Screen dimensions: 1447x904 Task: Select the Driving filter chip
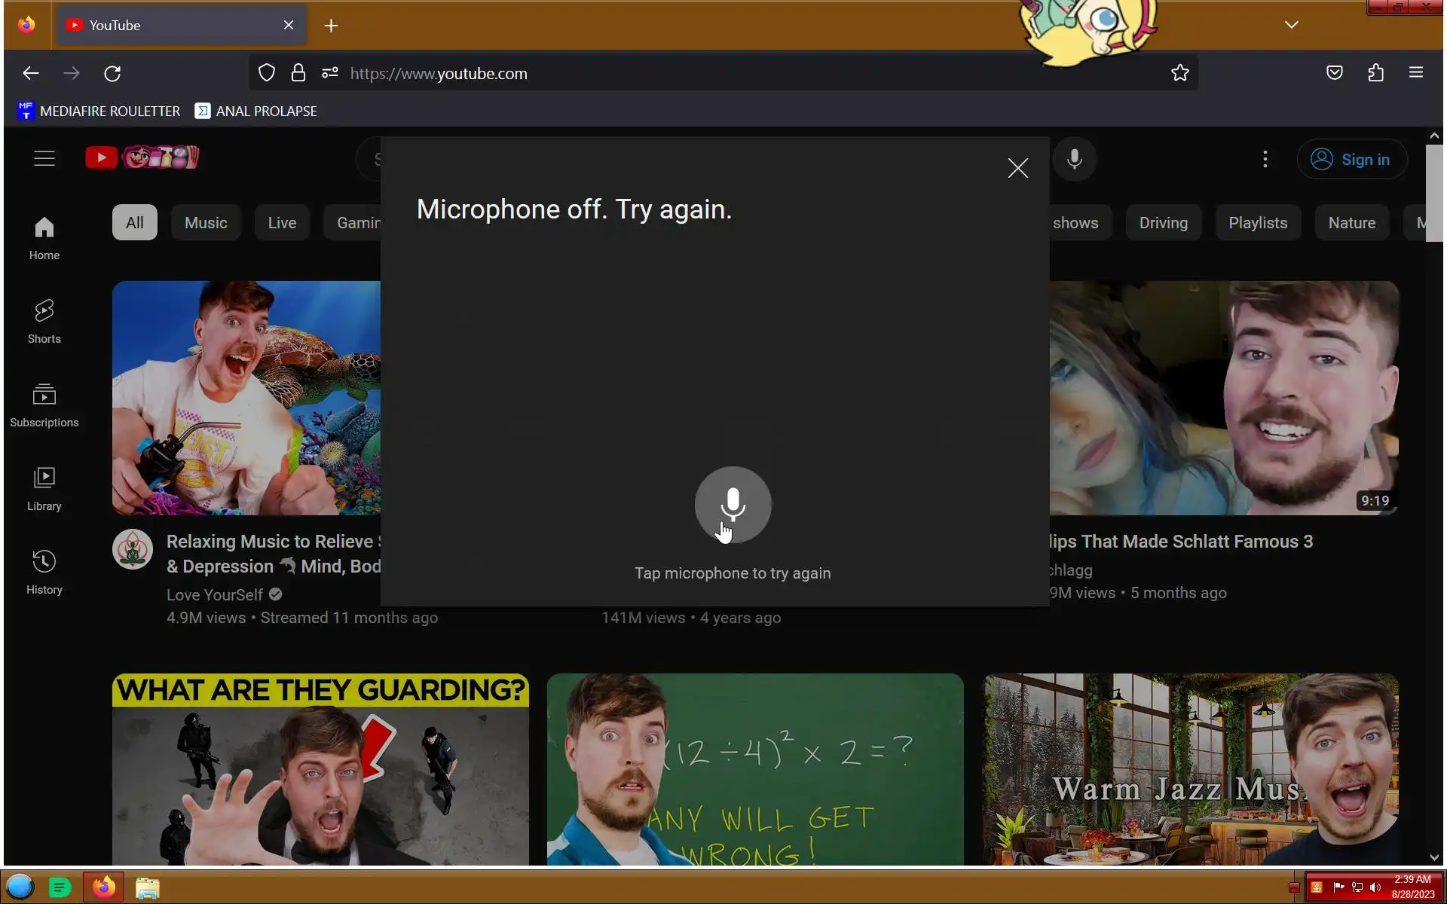pyautogui.click(x=1163, y=223)
